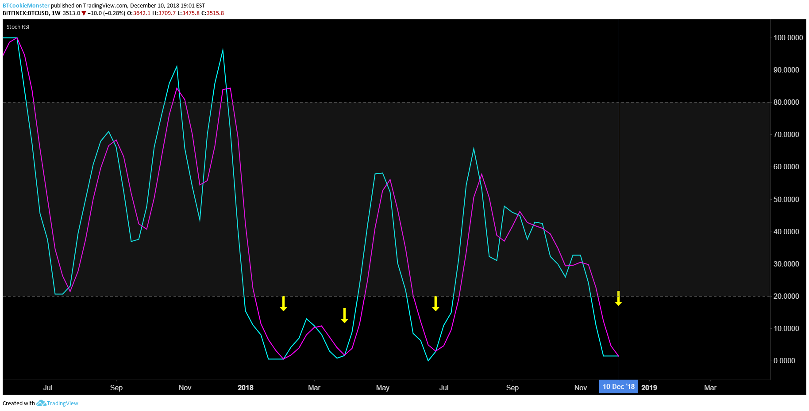Click the Nov label left of 10 Dec '18
This screenshot has width=809, height=411.
581,388
